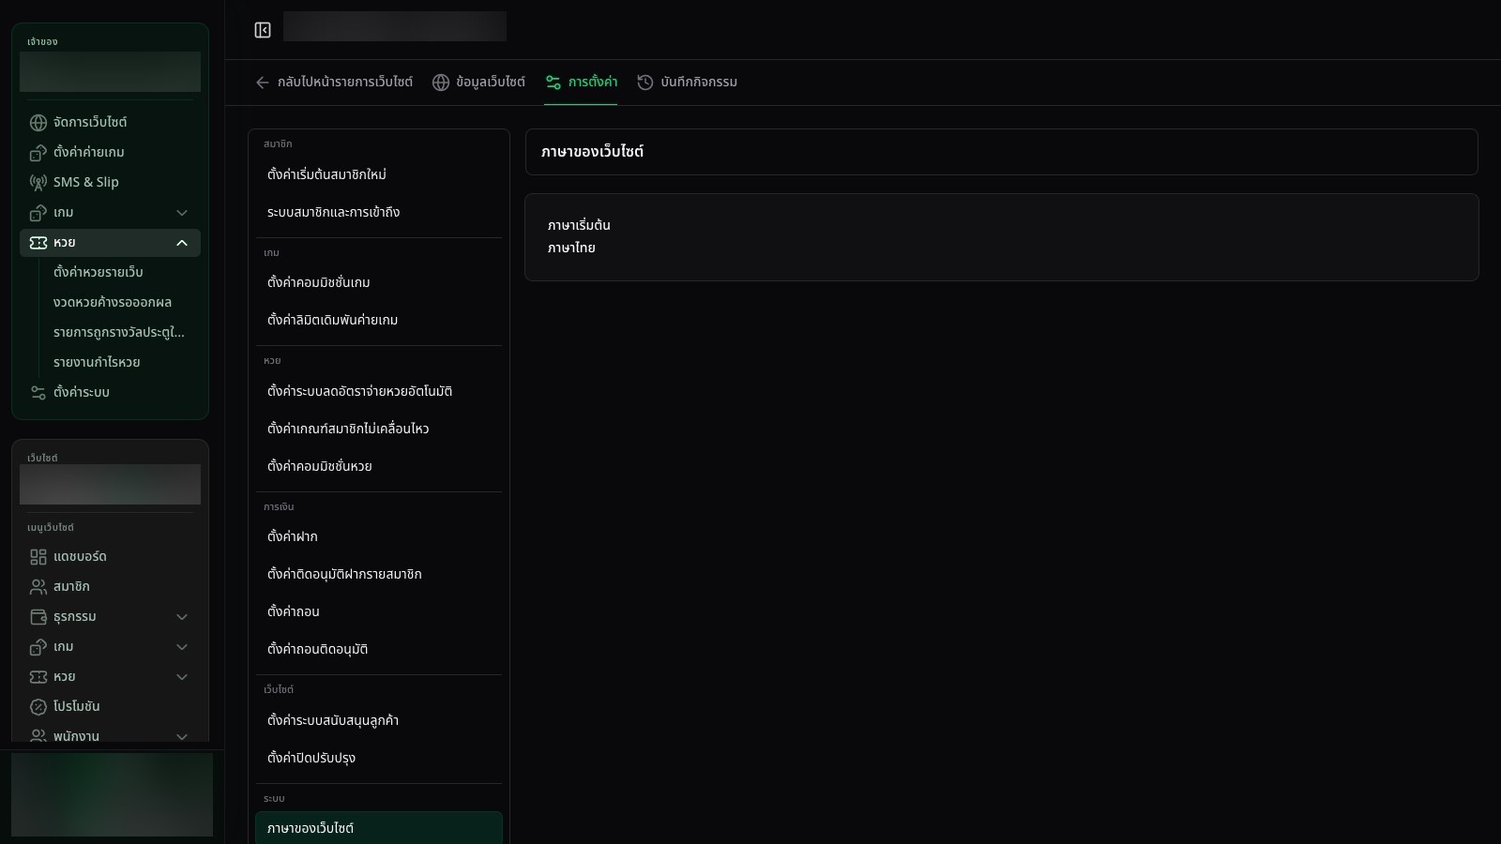Select ตั้งค่าหวยรายเว็บ submenu item
This screenshot has width=1501, height=844.
pos(99,272)
